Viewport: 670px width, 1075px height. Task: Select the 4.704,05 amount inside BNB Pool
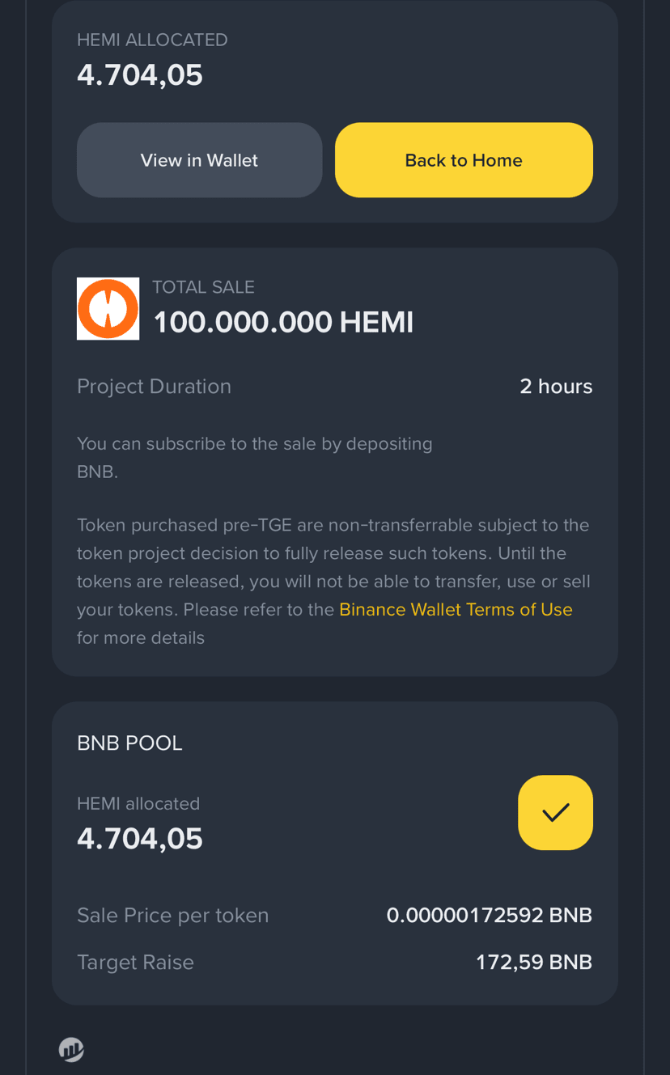point(140,839)
